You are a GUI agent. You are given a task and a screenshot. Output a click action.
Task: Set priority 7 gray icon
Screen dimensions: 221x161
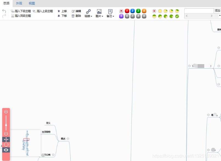tap(133, 16)
